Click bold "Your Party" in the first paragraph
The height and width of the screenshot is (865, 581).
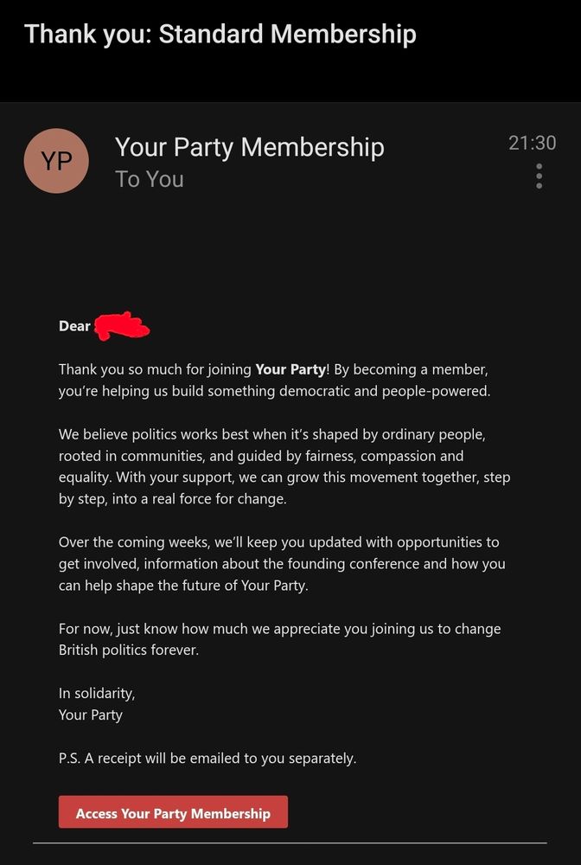coord(290,369)
